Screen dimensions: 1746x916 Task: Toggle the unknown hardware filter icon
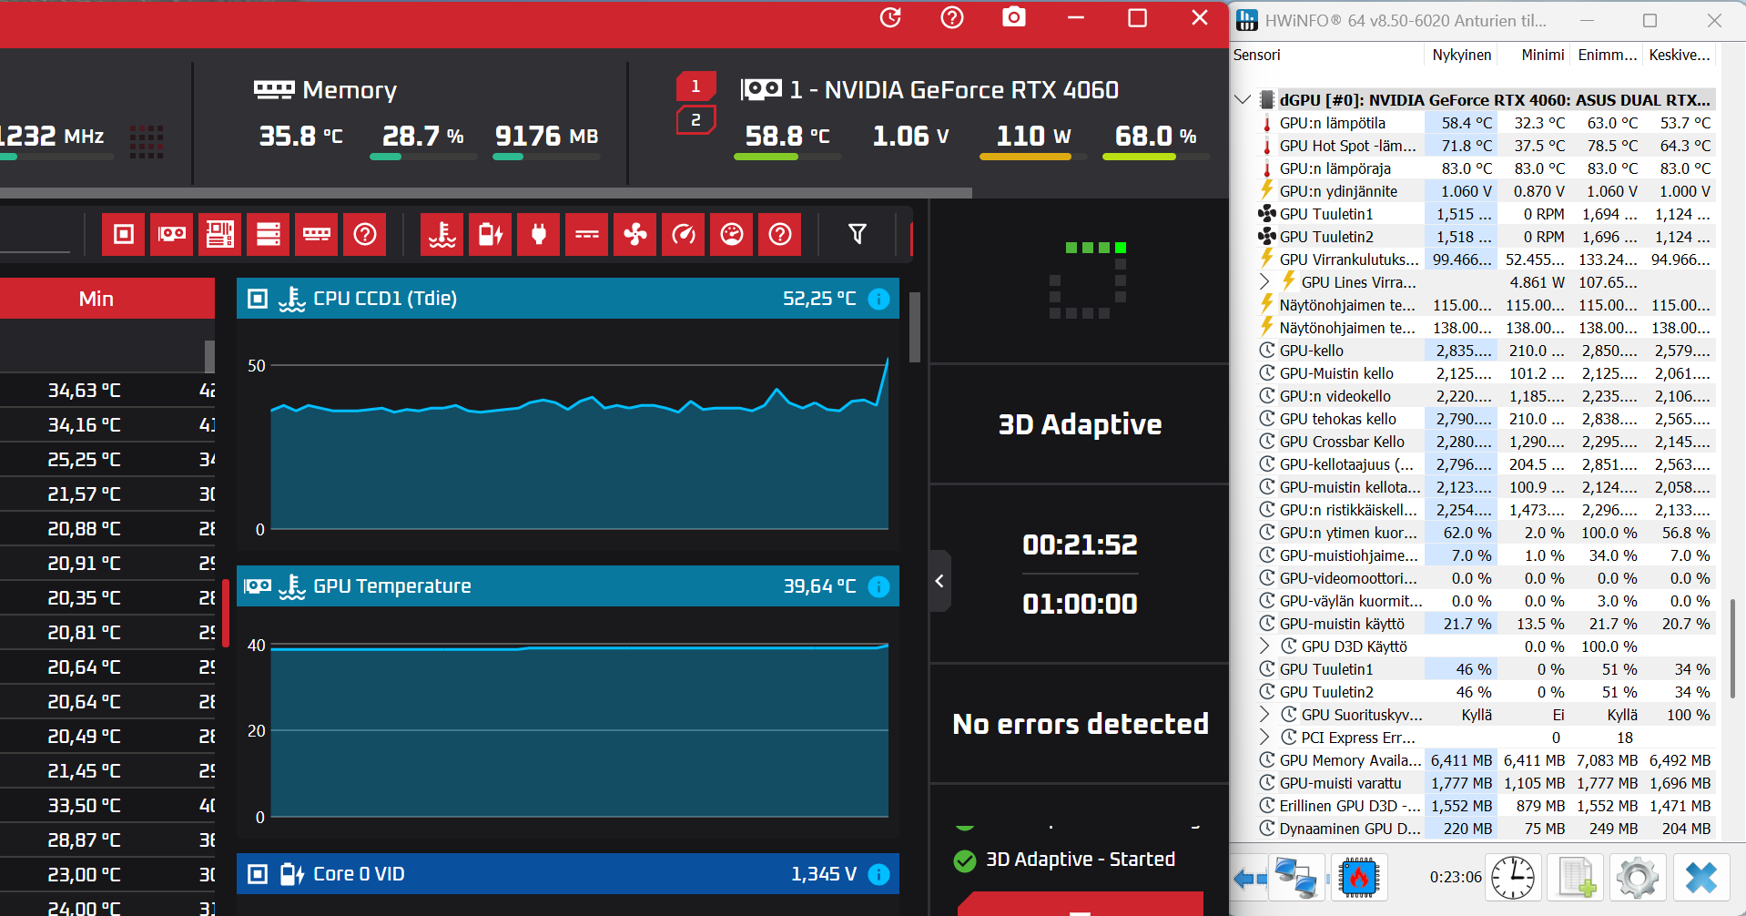coord(365,235)
